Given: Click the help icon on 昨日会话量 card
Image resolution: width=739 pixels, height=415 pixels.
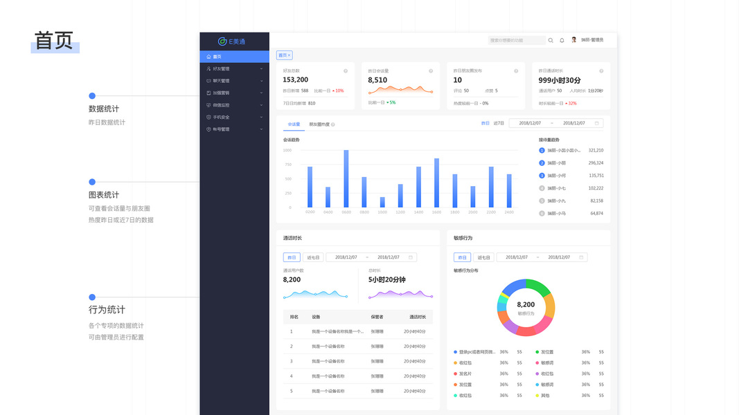Looking at the screenshot, I should coord(431,71).
